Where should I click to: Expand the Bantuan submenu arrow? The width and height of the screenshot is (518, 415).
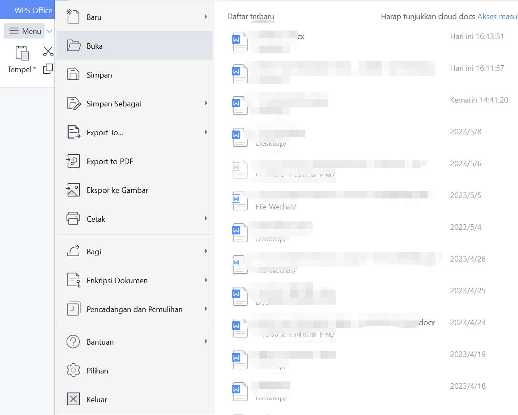(x=206, y=341)
